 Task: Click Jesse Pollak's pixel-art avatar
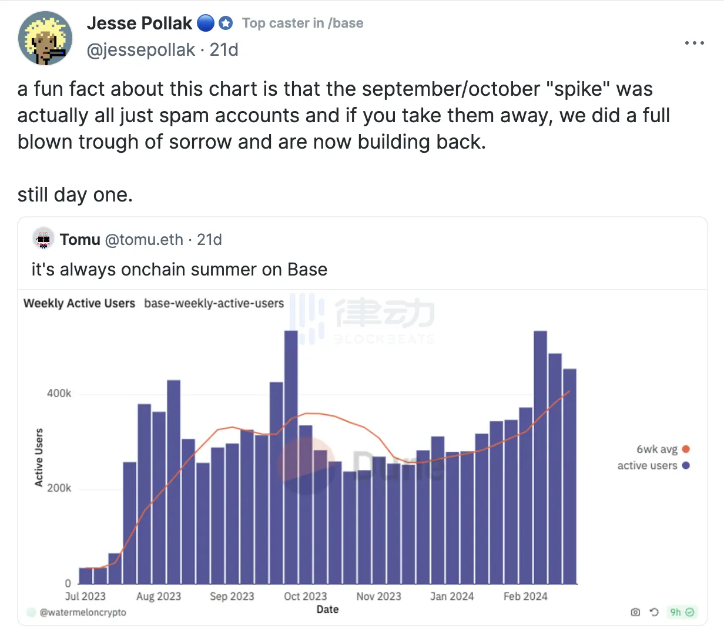click(45, 38)
